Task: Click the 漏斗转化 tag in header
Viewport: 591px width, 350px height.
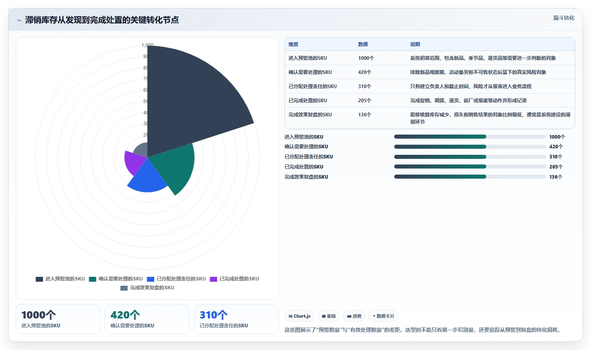Action: pos(564,18)
